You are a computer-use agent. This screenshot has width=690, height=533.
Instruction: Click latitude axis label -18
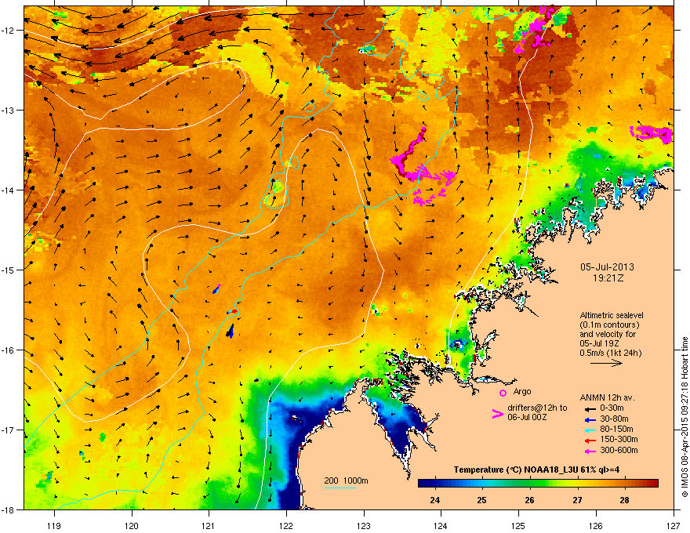click(x=9, y=509)
